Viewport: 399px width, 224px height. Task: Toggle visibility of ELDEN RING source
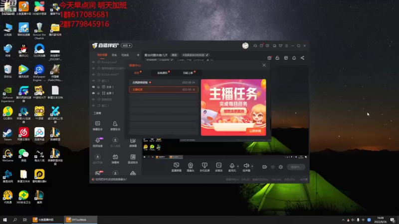[93, 74]
